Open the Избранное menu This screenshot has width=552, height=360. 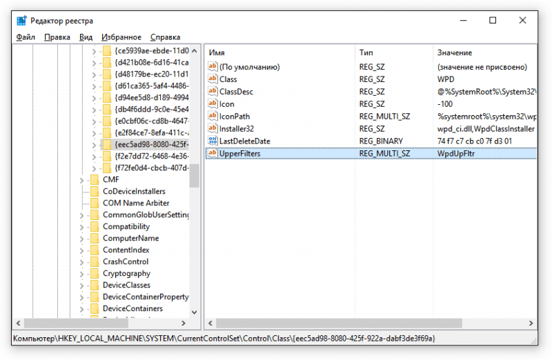coord(121,37)
